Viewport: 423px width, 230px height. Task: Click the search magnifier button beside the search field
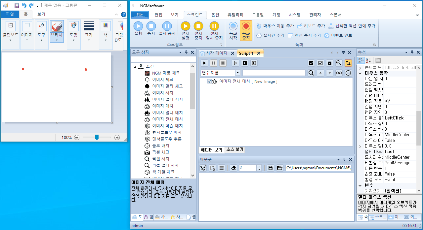[x=311, y=73]
